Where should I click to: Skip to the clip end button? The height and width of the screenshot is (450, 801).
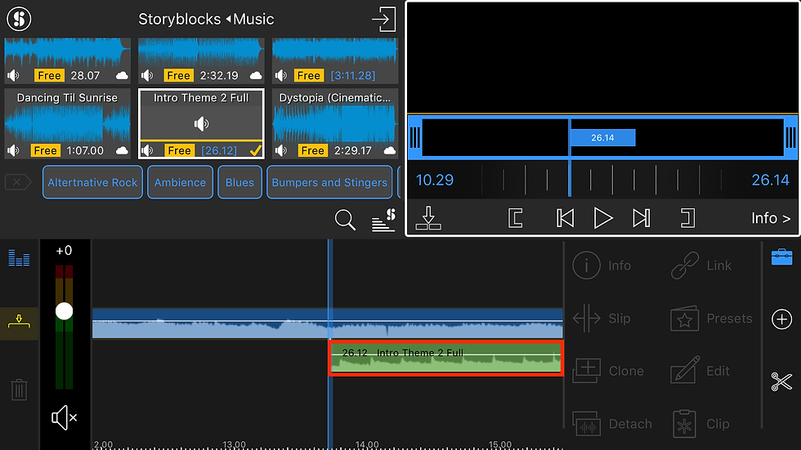(641, 218)
